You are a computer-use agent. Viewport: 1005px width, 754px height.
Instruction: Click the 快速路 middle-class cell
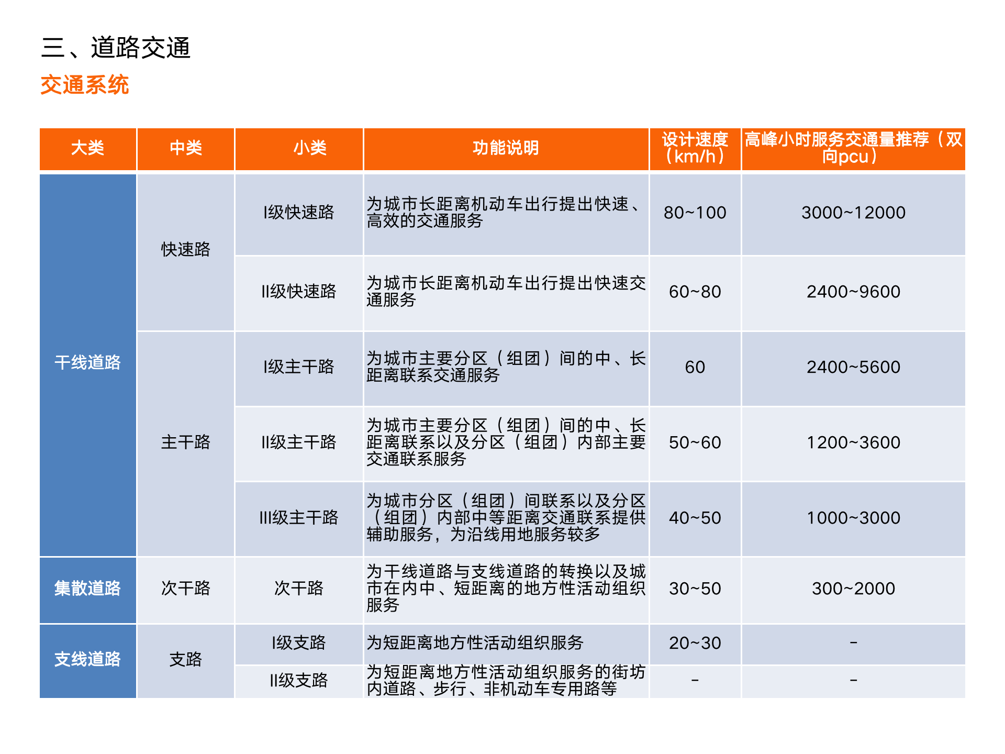coord(185,250)
